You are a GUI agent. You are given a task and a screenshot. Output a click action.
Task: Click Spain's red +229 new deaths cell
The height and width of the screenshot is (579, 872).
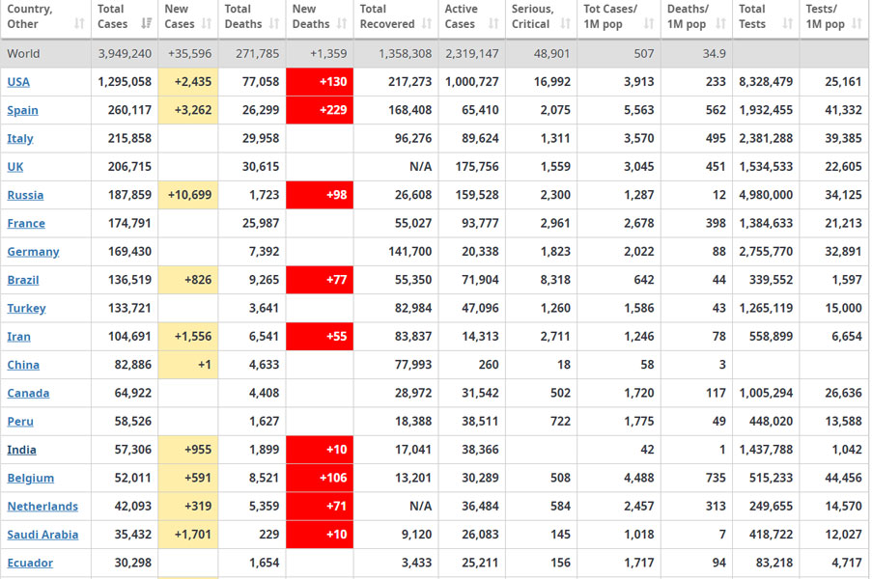[x=320, y=110]
